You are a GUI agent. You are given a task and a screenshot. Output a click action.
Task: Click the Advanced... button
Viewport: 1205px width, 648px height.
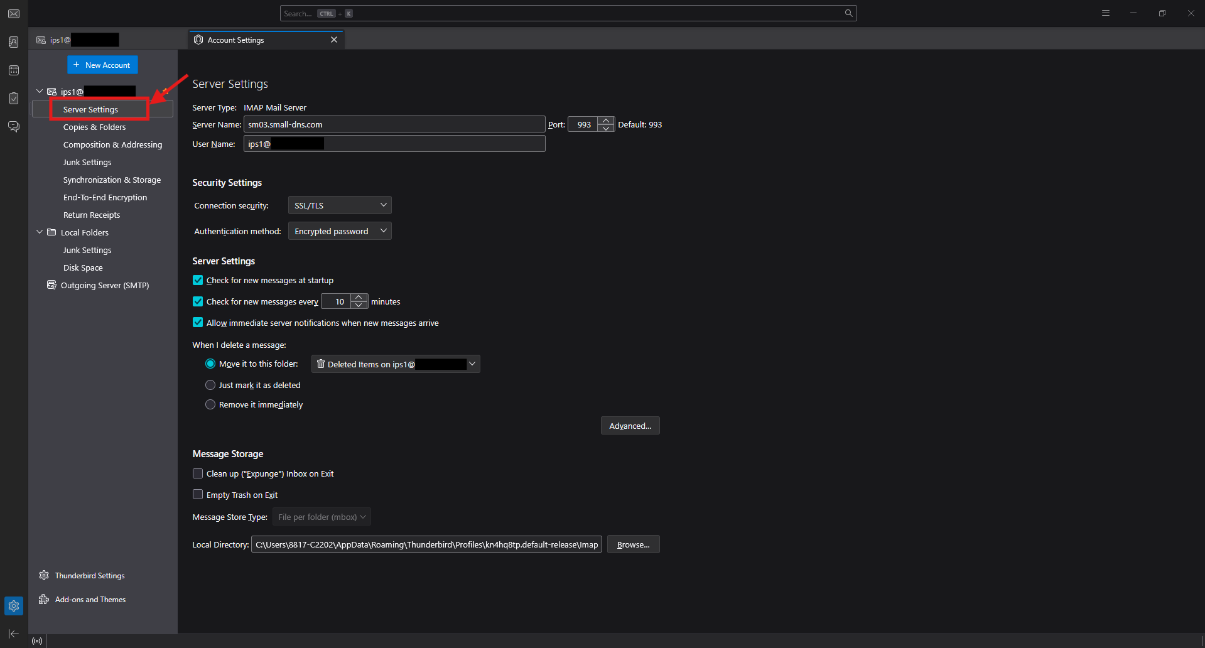(x=630, y=426)
